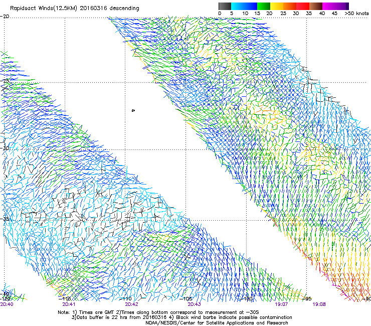Select the red 30-35 knots legend swatch
The image size is (371, 326).
(303, 6)
